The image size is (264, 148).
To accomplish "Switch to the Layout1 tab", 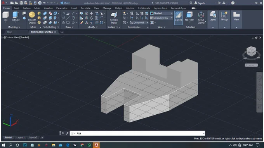I will pos(20,138).
